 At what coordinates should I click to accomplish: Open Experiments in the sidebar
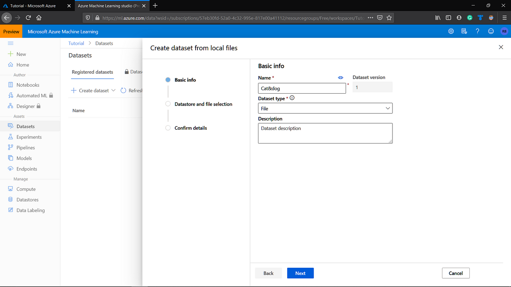pos(29,137)
